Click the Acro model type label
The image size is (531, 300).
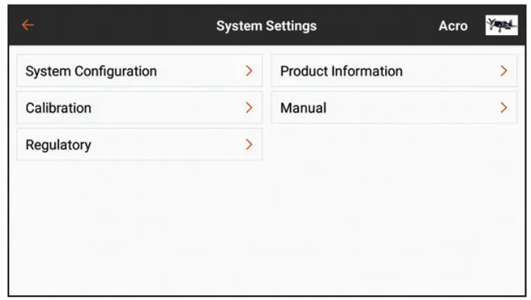tap(453, 26)
